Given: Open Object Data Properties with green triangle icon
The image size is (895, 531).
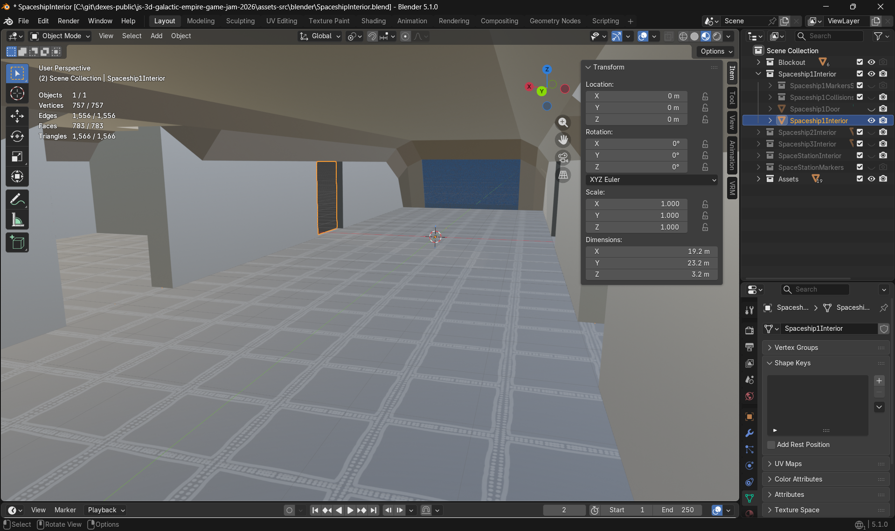Looking at the screenshot, I should pos(749,498).
